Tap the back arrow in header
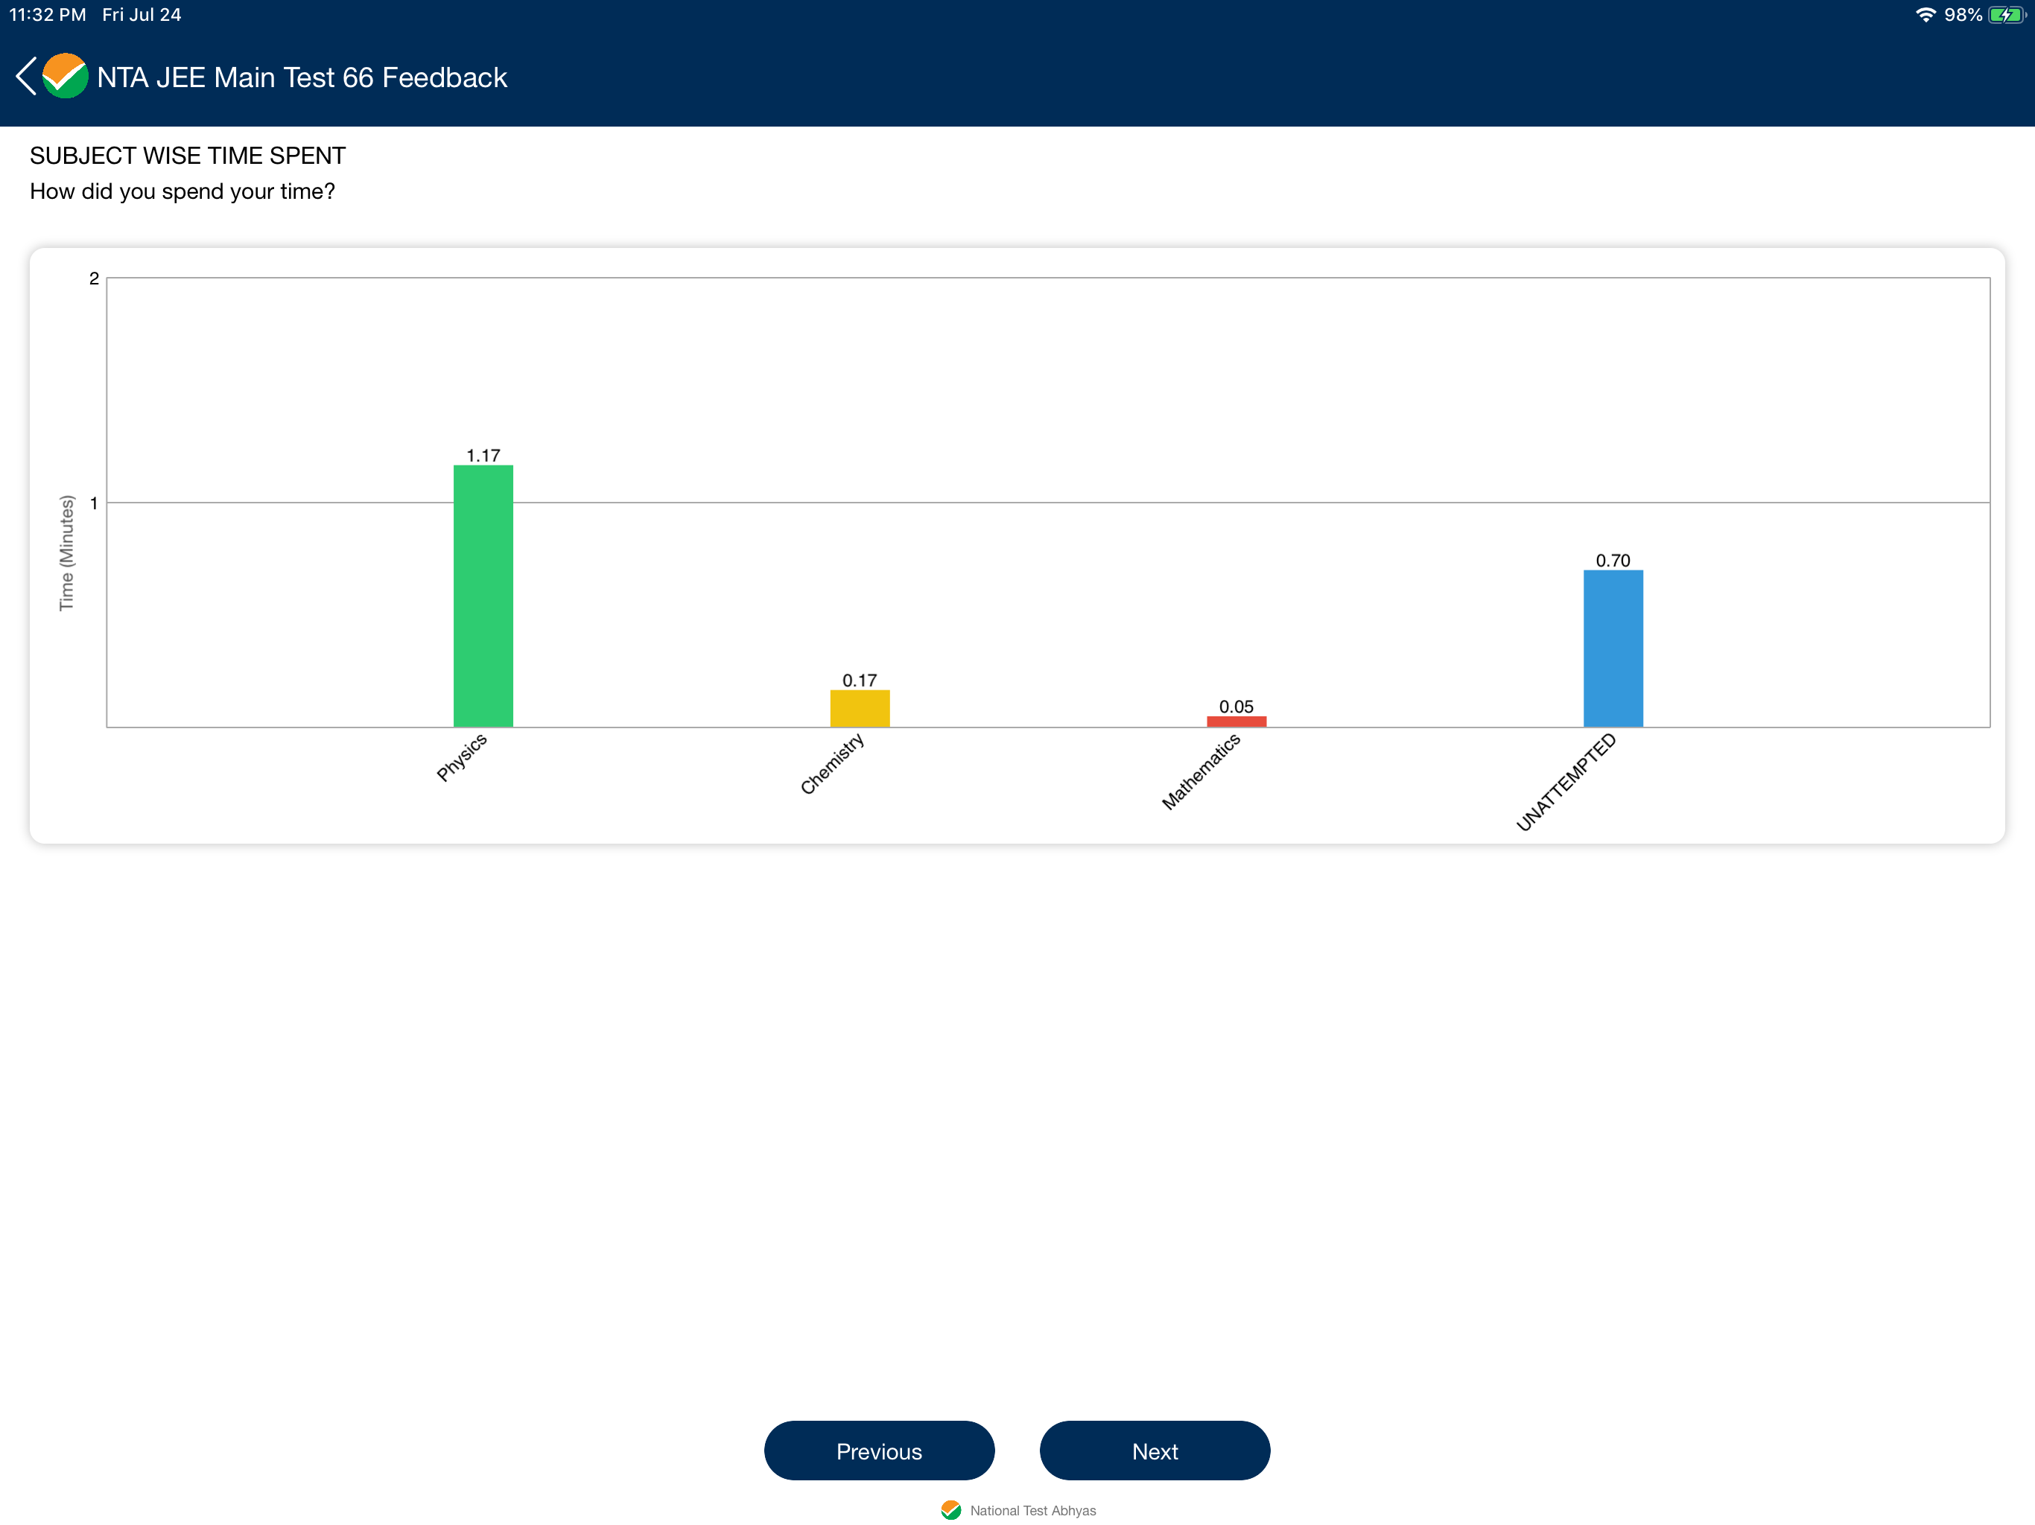 pyautogui.click(x=27, y=77)
